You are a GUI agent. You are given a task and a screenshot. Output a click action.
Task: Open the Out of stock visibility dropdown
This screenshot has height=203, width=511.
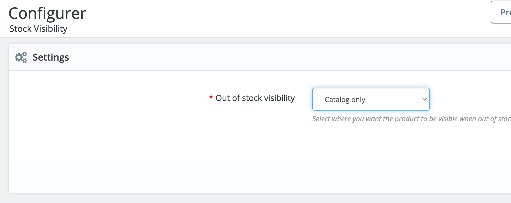(x=370, y=99)
